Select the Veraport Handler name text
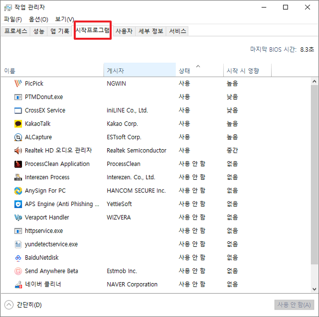319x317 pixels. pos(47,217)
